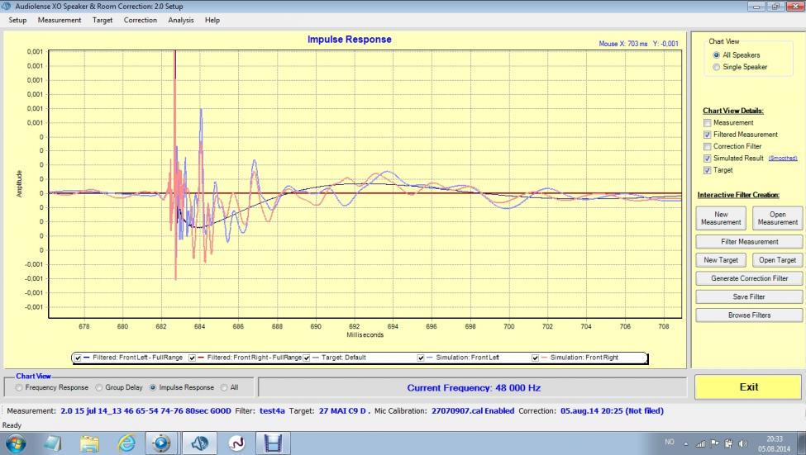Hide Filtered Front Right FullRange trace
Screen dimensions: 806x455
click(193, 358)
